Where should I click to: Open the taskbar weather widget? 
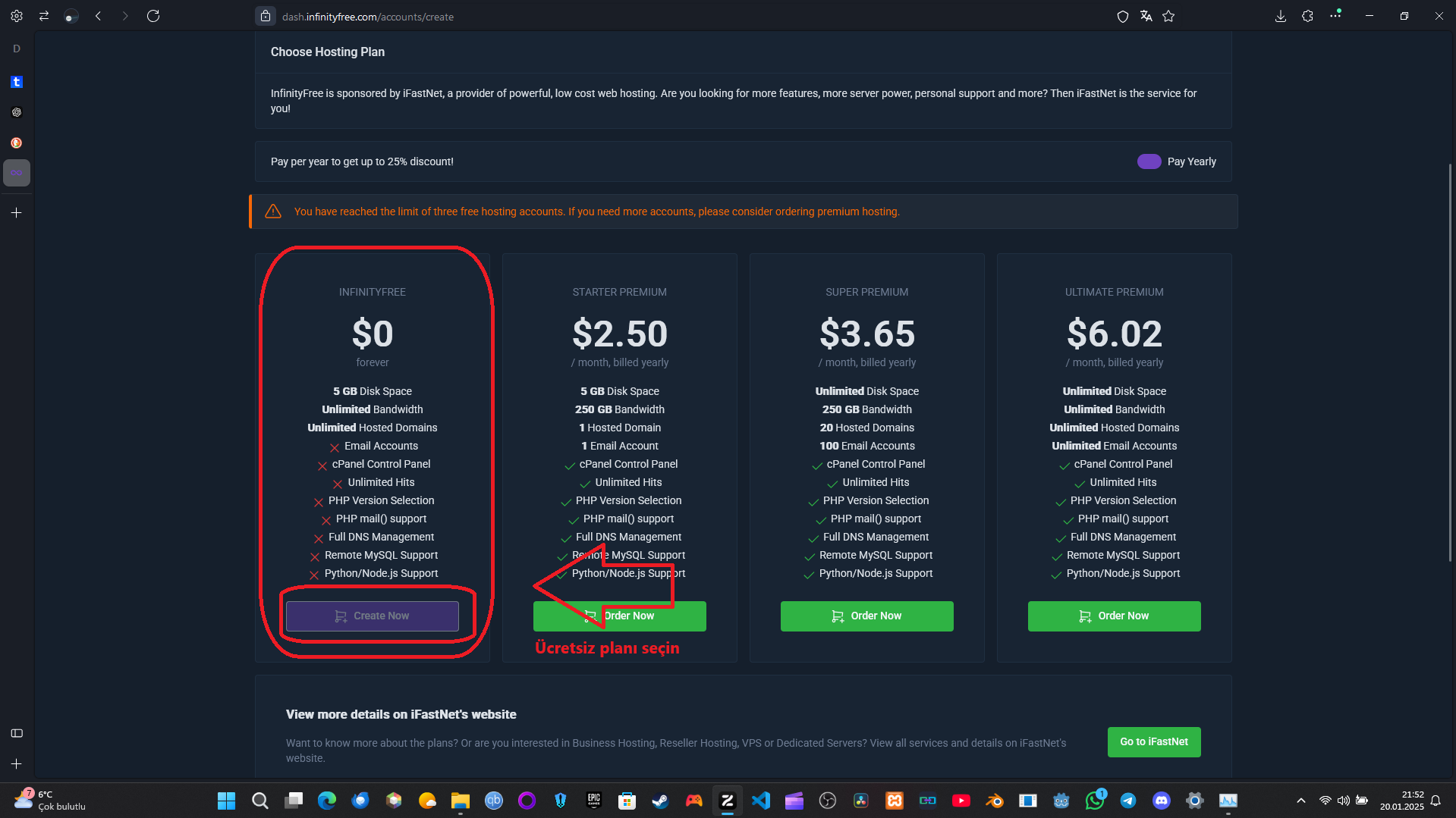pyautogui.click(x=50, y=801)
